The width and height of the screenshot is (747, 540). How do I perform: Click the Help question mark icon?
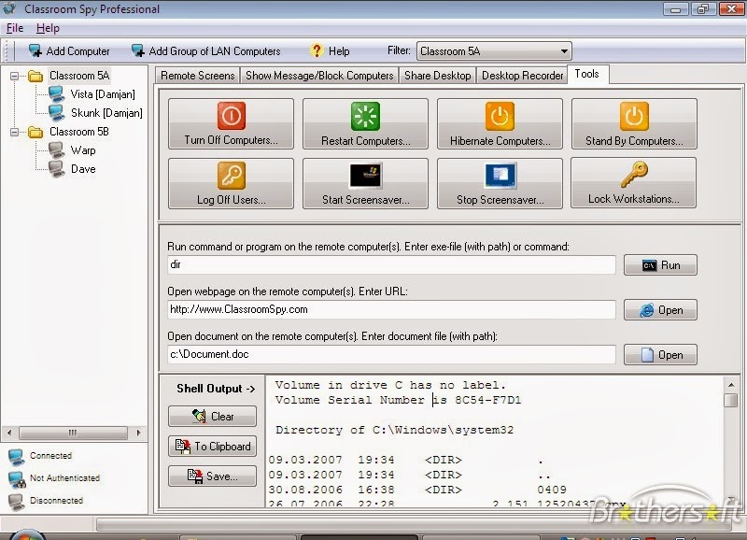(317, 50)
